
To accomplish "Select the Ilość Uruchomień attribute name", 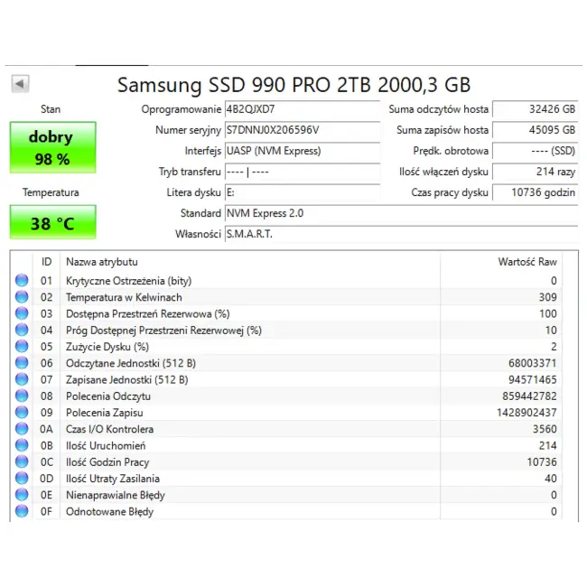I will tap(106, 445).
